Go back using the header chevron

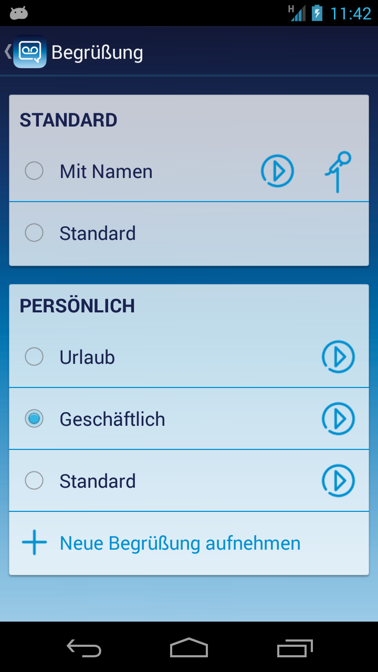7,51
